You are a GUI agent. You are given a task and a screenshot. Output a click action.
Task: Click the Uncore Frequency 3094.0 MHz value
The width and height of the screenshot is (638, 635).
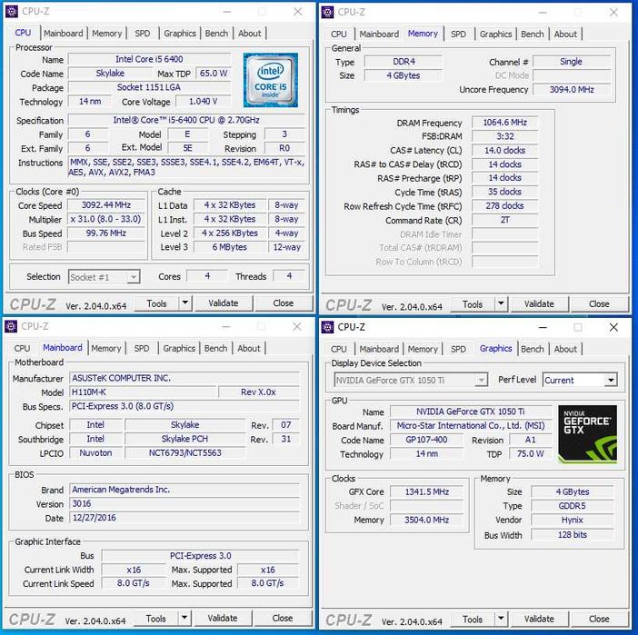(572, 90)
